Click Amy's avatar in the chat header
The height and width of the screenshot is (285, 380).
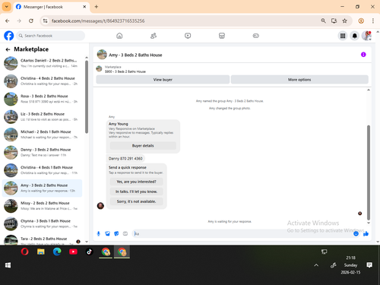click(x=102, y=55)
